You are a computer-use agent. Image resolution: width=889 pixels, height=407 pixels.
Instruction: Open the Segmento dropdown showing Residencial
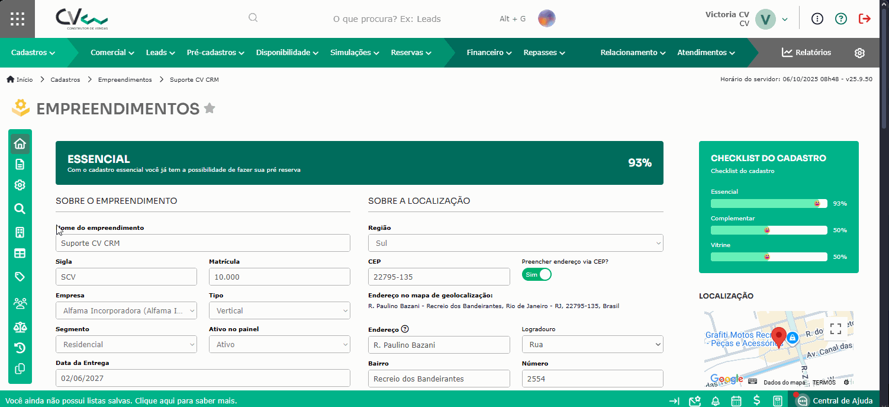pyautogui.click(x=126, y=344)
